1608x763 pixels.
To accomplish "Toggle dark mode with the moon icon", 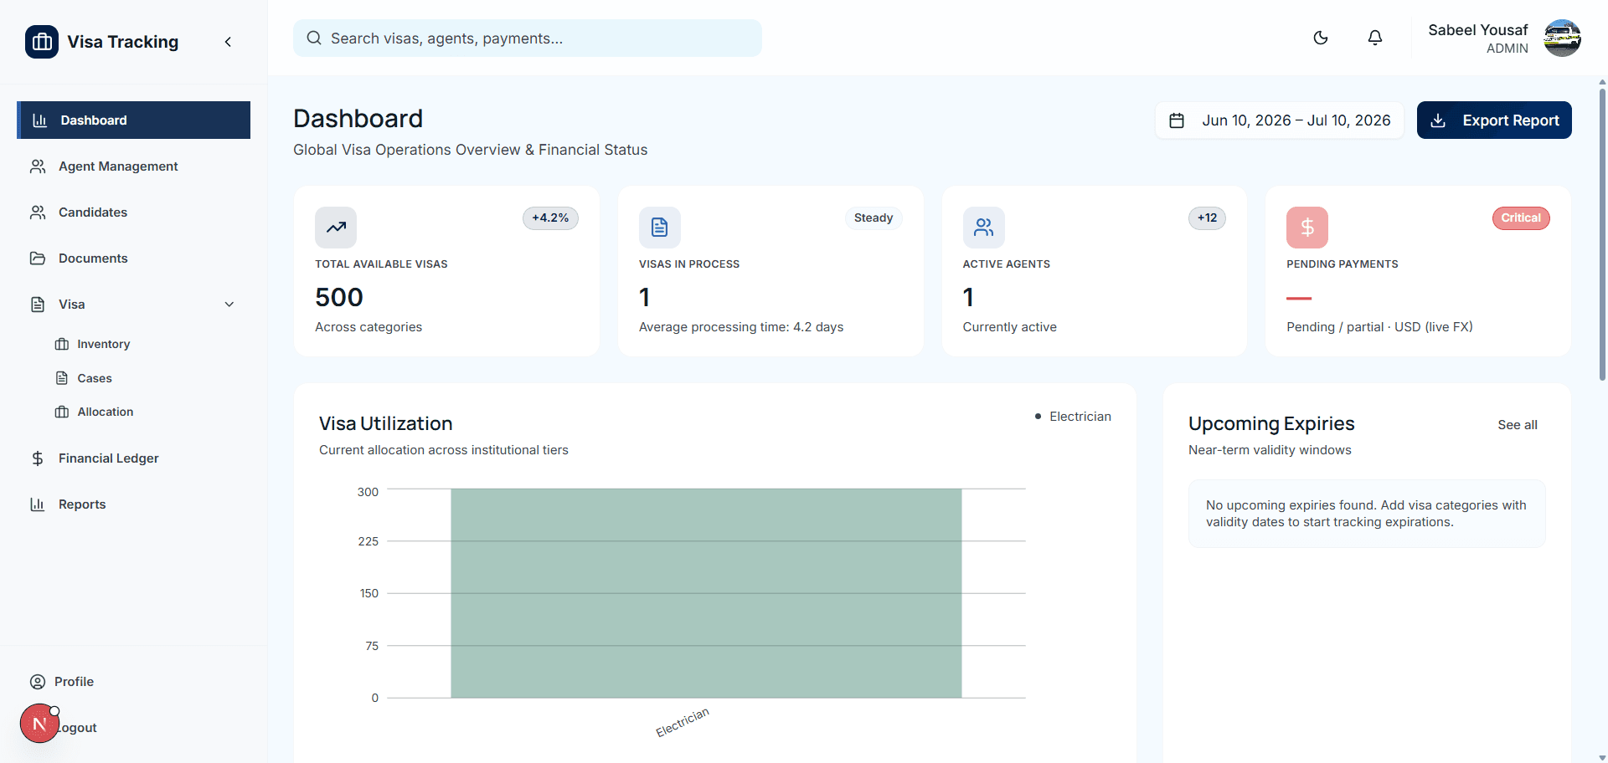I will [x=1321, y=38].
